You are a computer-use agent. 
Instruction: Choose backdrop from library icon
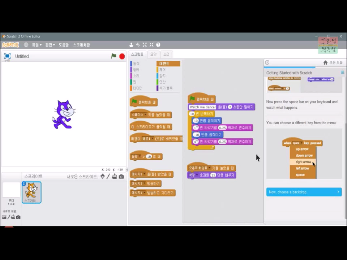click(4, 217)
